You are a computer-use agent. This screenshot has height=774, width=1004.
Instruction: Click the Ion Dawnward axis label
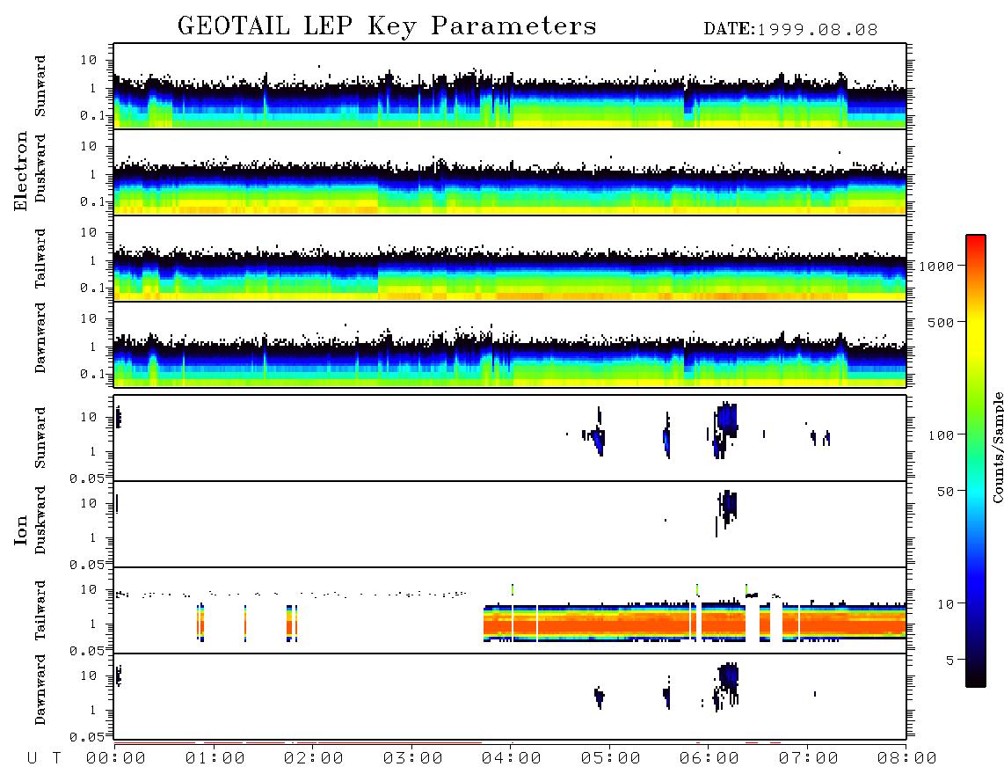40,690
